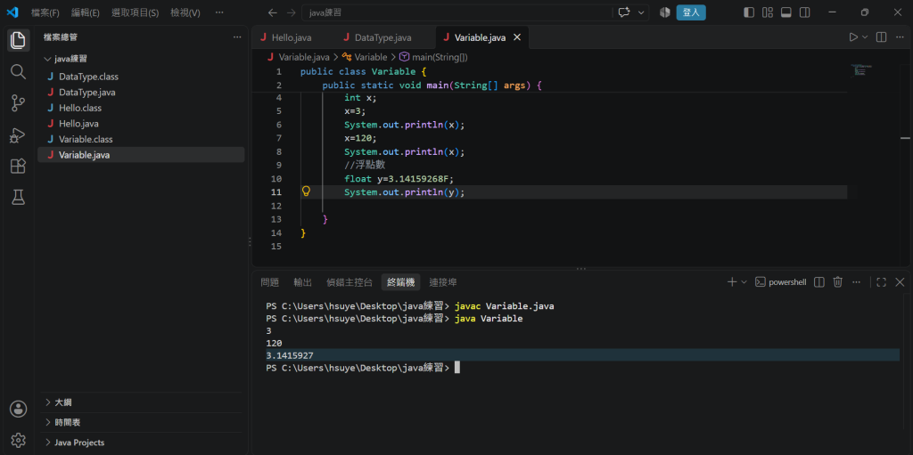Kill terminal with trash icon
The image size is (913, 455).
point(837,282)
